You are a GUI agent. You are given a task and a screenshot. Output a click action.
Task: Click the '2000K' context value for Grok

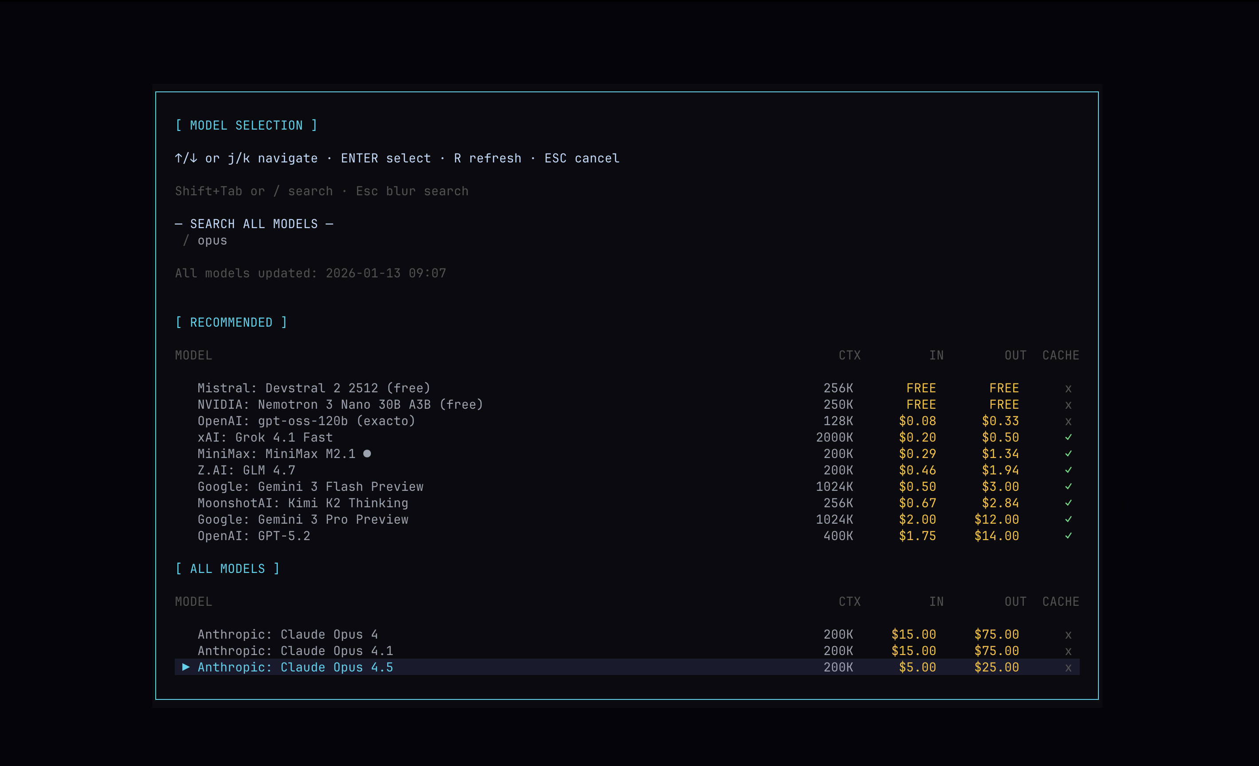pyautogui.click(x=834, y=438)
